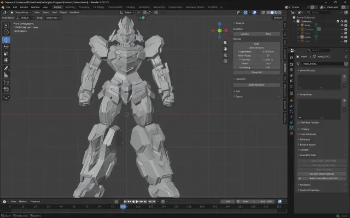Open the 3D Print sidebar tab
This screenshot has width=350, height=218.
click(x=285, y=68)
